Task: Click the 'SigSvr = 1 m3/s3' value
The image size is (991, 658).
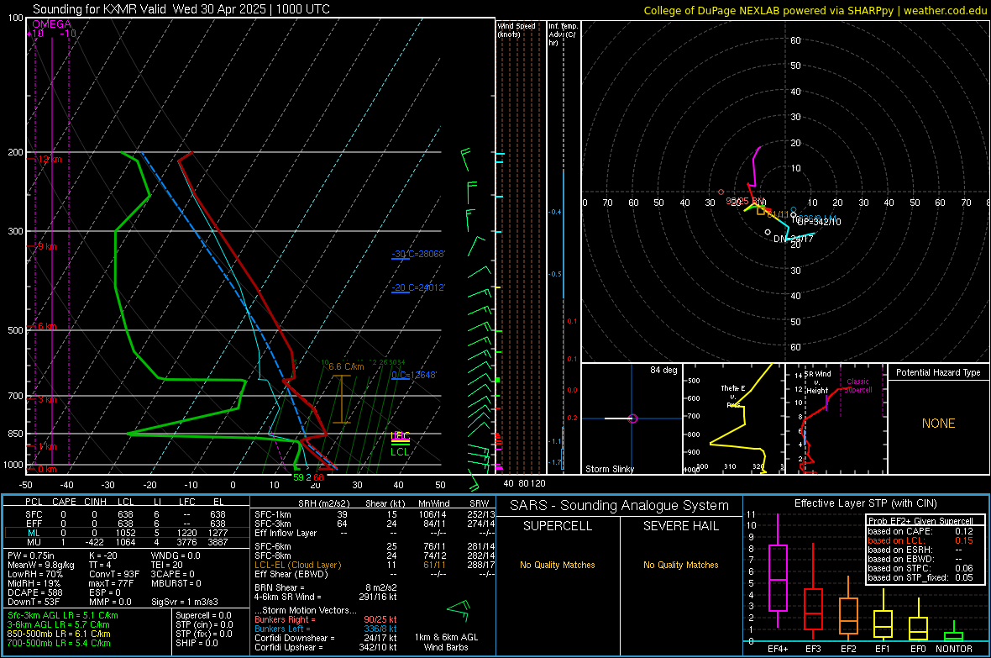Action: click(x=185, y=603)
